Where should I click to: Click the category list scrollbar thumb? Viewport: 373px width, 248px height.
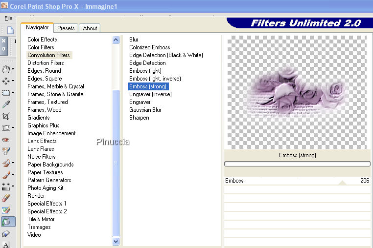pos(116,163)
